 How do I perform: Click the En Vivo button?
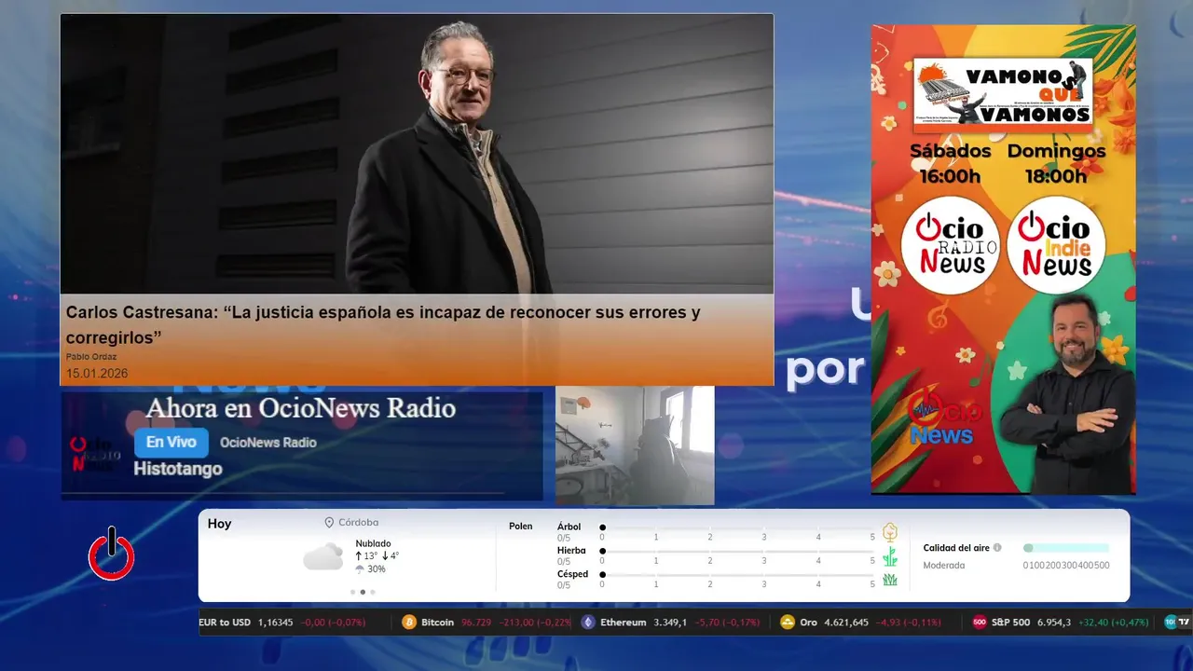171,443
